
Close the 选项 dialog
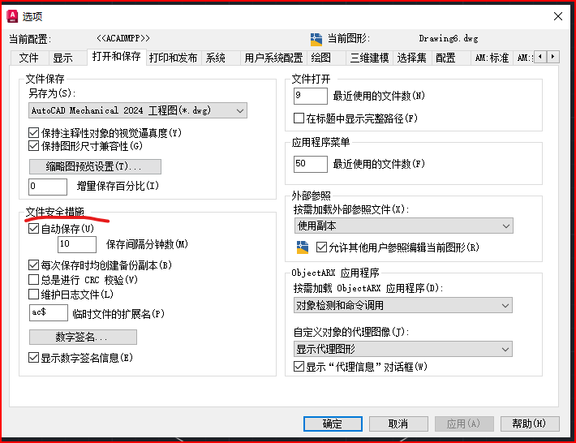[558, 16]
